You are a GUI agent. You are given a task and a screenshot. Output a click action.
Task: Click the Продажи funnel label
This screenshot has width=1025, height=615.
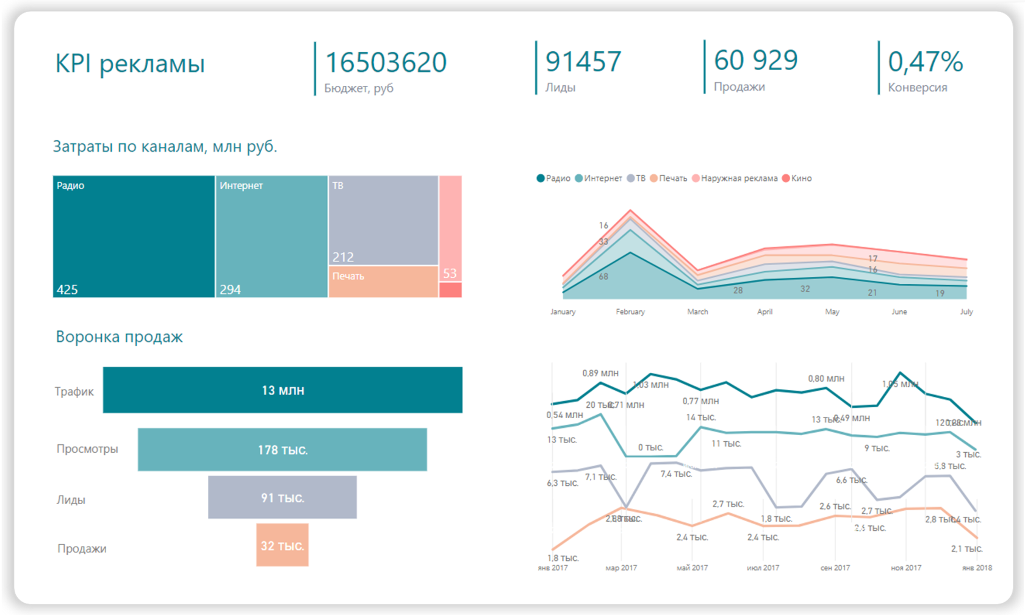coord(82,549)
